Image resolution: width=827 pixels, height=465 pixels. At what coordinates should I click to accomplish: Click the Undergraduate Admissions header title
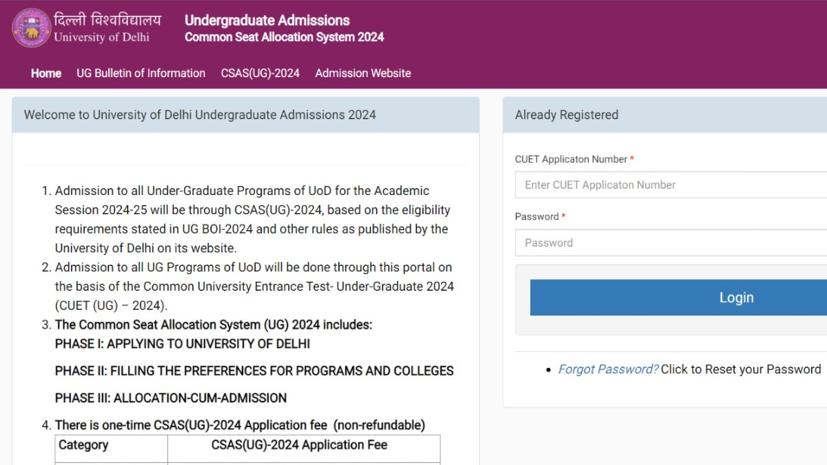click(x=267, y=21)
